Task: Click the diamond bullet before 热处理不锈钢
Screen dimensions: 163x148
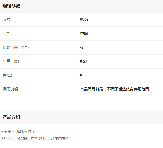Action: point(2,138)
